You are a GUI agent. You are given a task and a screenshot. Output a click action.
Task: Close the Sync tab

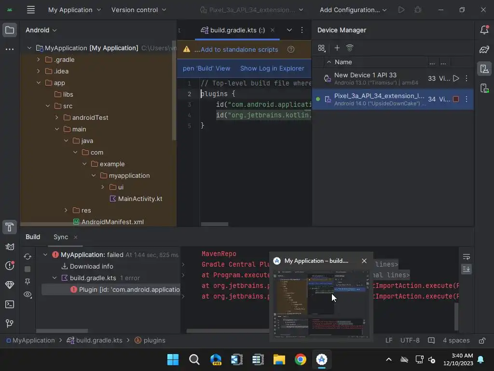coord(75,237)
